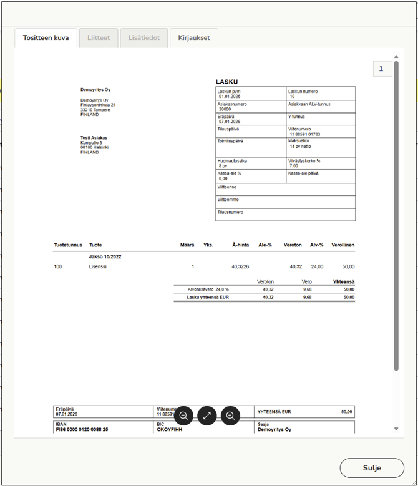Click the IBAN FI86 5000 0120 0088 25
This screenshot has width=418, height=486.
pyautogui.click(x=82, y=430)
